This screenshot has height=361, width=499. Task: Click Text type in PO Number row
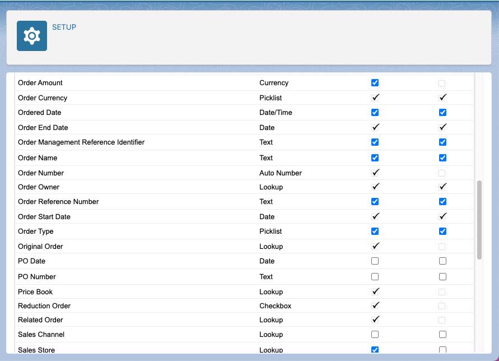point(266,276)
